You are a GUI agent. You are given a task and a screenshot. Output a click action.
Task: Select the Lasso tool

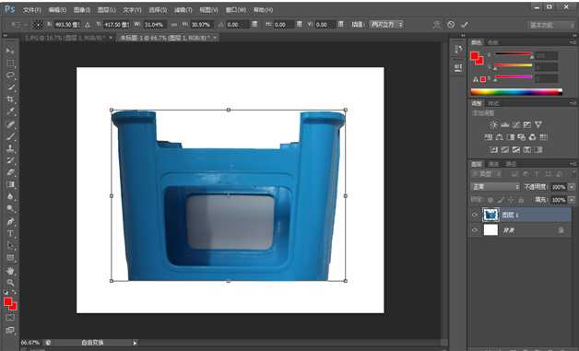pyautogui.click(x=10, y=76)
